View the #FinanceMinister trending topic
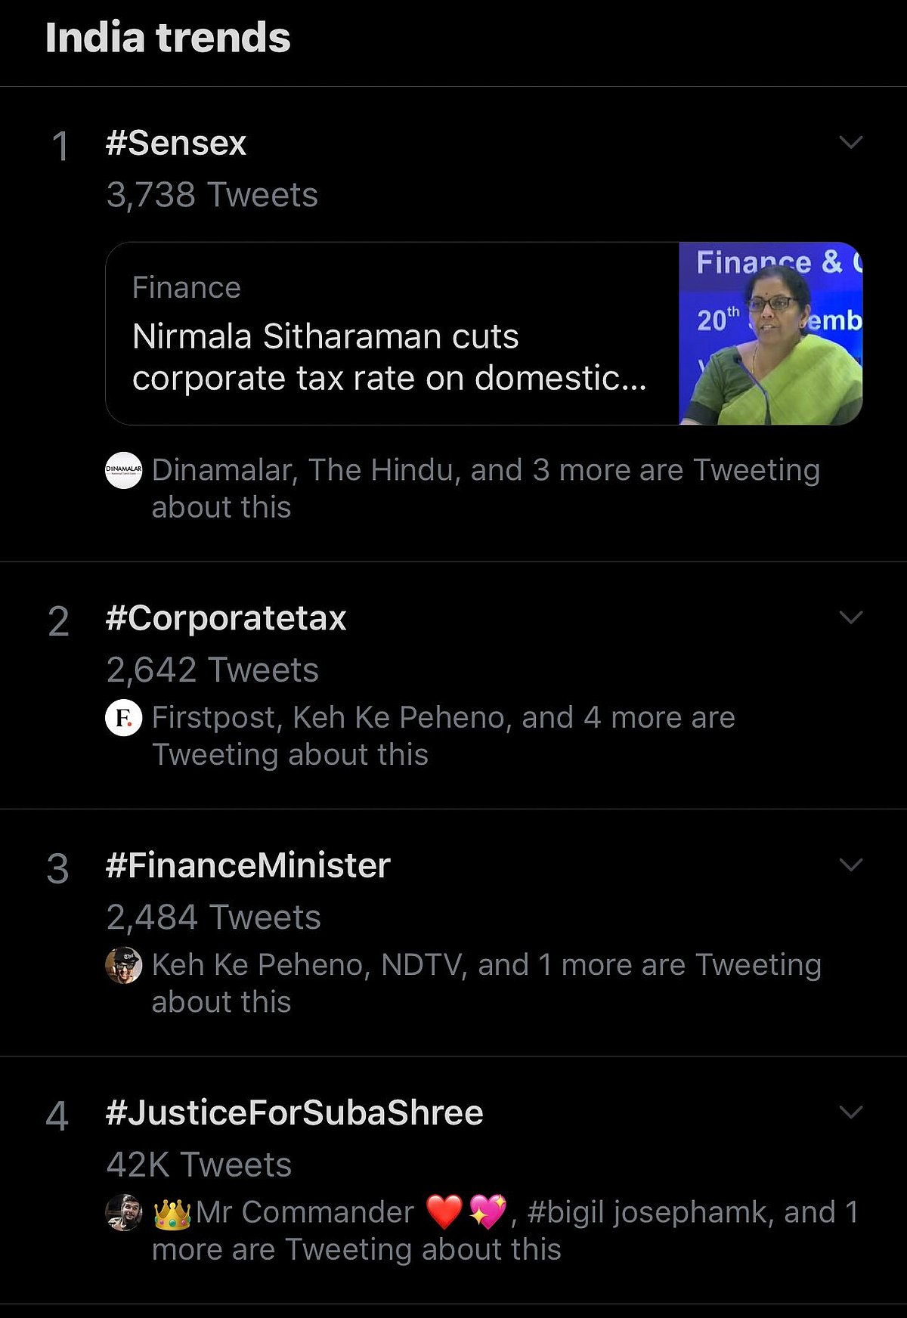Screen dimensions: 907x1318 coord(248,865)
